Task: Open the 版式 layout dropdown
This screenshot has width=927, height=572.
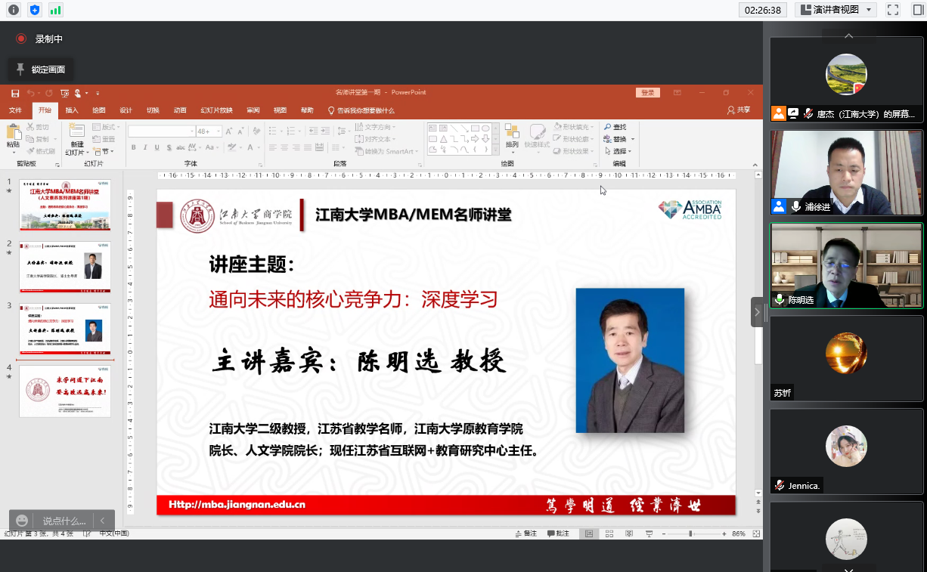Action: pyautogui.click(x=106, y=127)
